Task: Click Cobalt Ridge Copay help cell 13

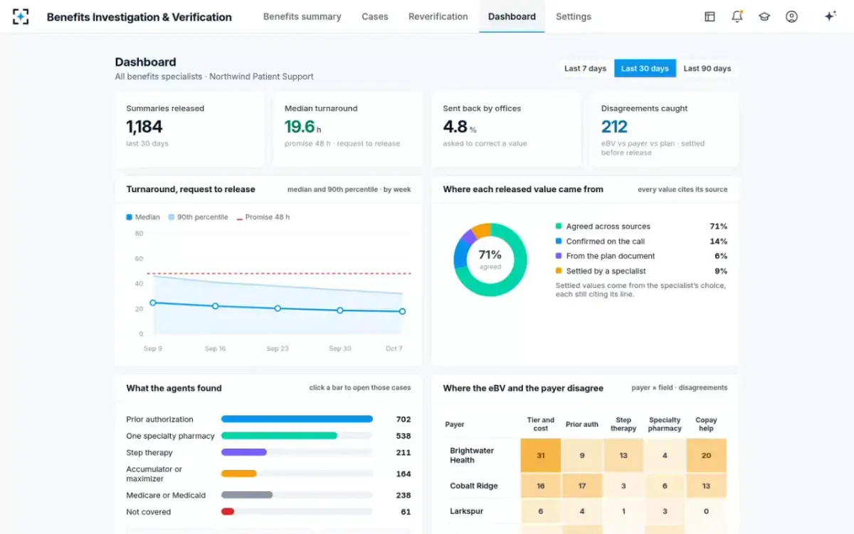Action: point(706,486)
